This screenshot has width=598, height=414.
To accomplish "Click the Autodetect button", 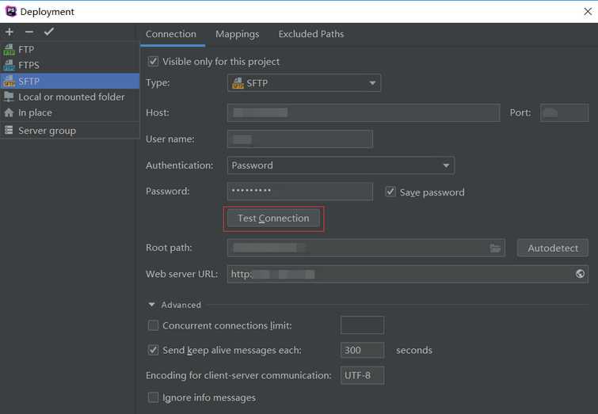I will [553, 249].
